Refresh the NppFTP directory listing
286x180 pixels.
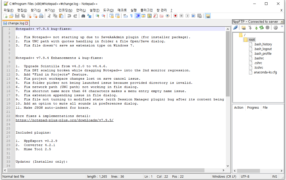[x=262, y=27]
